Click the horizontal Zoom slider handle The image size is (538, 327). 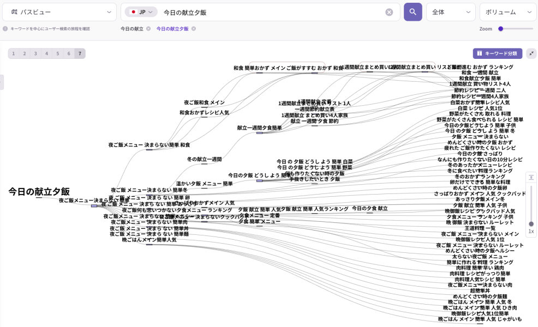pyautogui.click(x=500, y=29)
